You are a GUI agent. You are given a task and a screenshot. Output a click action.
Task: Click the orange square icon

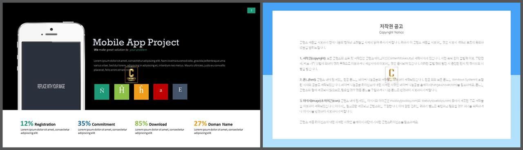tap(141, 92)
